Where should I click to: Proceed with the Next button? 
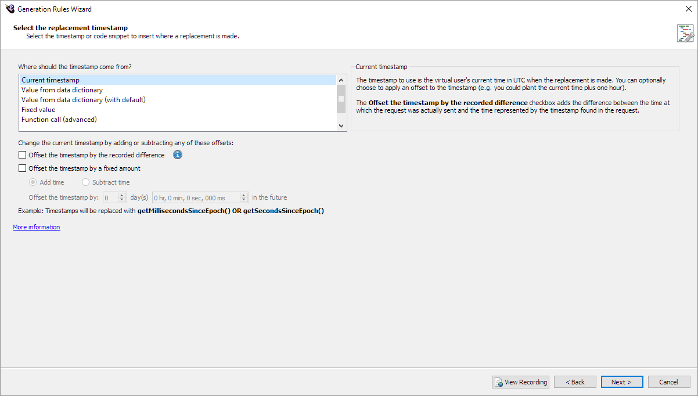click(x=622, y=382)
